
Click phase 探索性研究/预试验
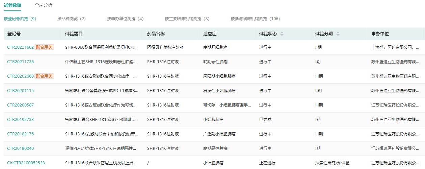[333, 163]
